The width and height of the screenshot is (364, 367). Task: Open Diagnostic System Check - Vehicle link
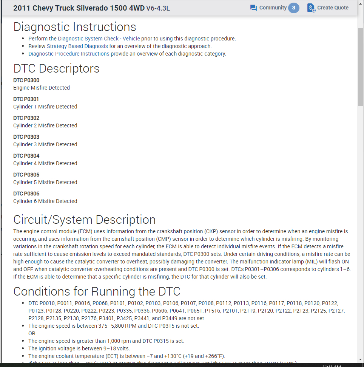point(99,39)
